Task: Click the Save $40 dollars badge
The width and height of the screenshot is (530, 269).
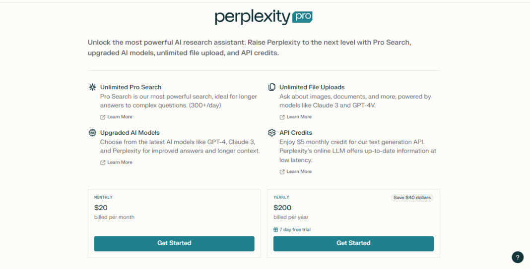Action: [412, 198]
